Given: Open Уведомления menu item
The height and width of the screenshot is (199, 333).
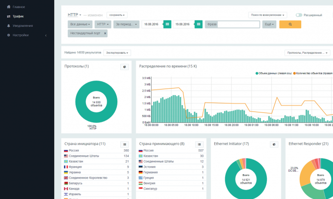Looking at the screenshot, I should (23, 26).
